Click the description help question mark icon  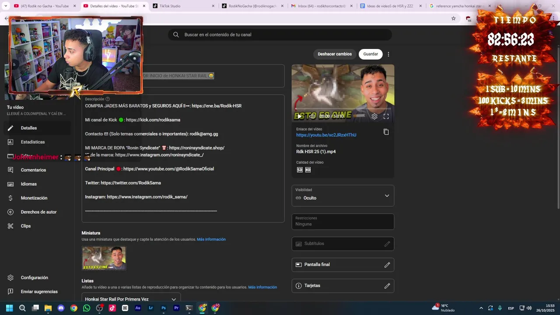pos(108,99)
